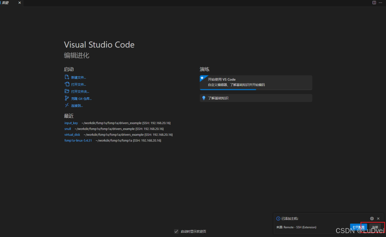Click the New File icon

67,77
